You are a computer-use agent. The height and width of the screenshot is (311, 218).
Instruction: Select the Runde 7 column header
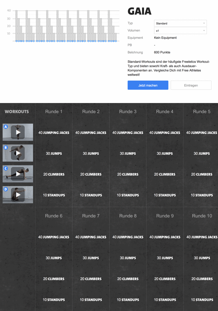pos(91,216)
